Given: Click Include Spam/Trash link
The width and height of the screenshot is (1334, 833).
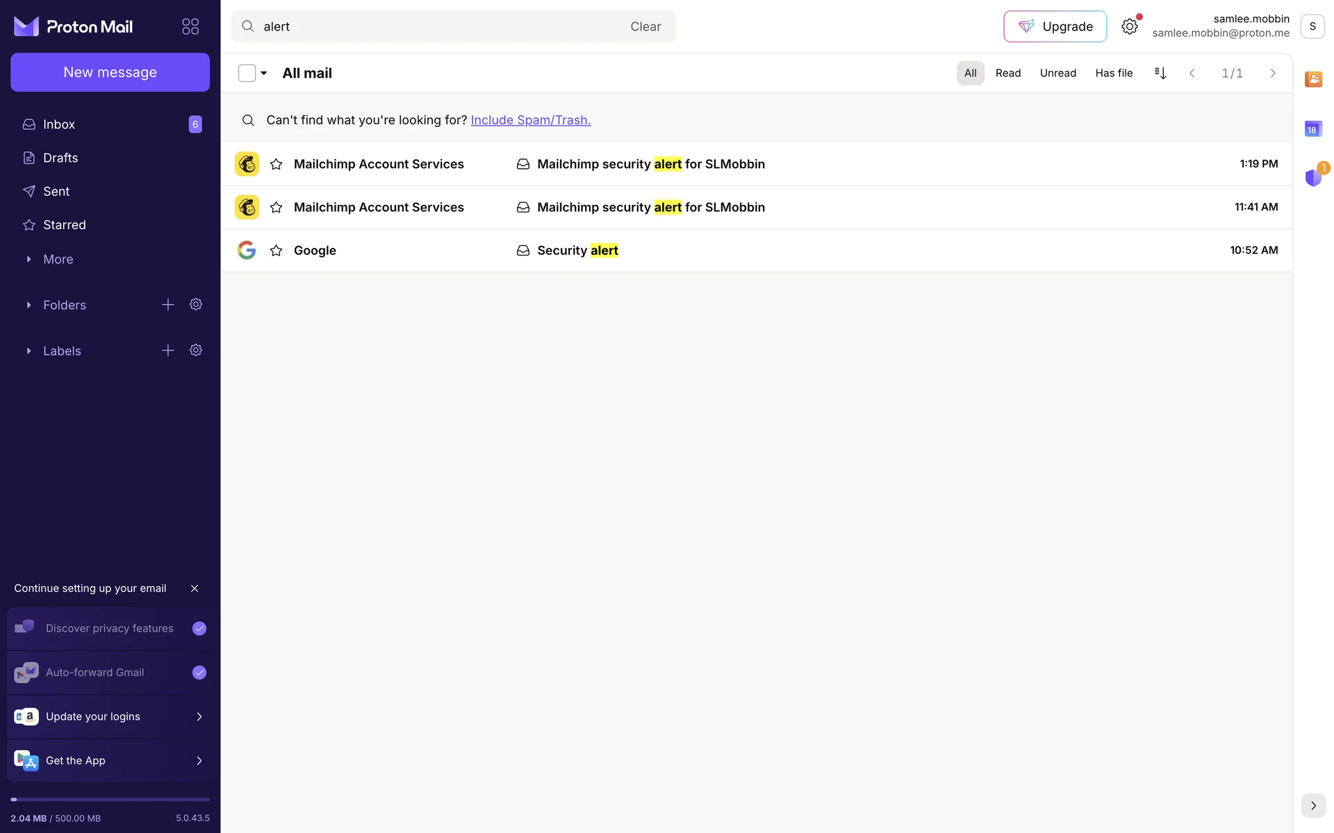Looking at the screenshot, I should [x=530, y=120].
